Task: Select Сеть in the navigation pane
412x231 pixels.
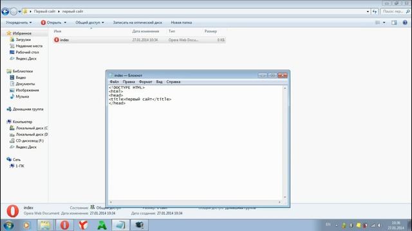Action: point(17,160)
